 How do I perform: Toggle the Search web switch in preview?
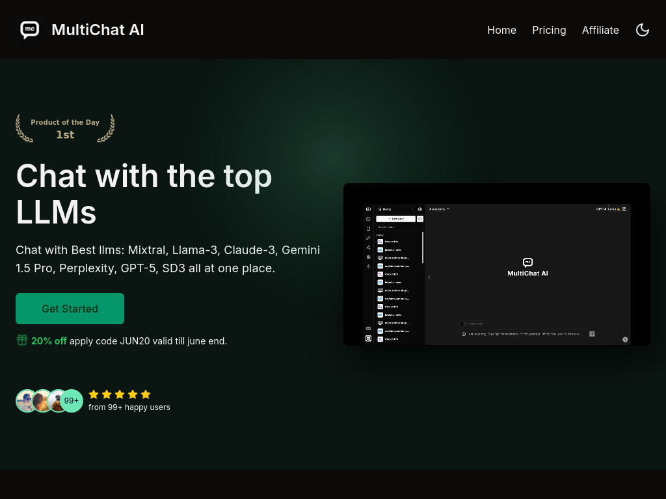coord(464,323)
